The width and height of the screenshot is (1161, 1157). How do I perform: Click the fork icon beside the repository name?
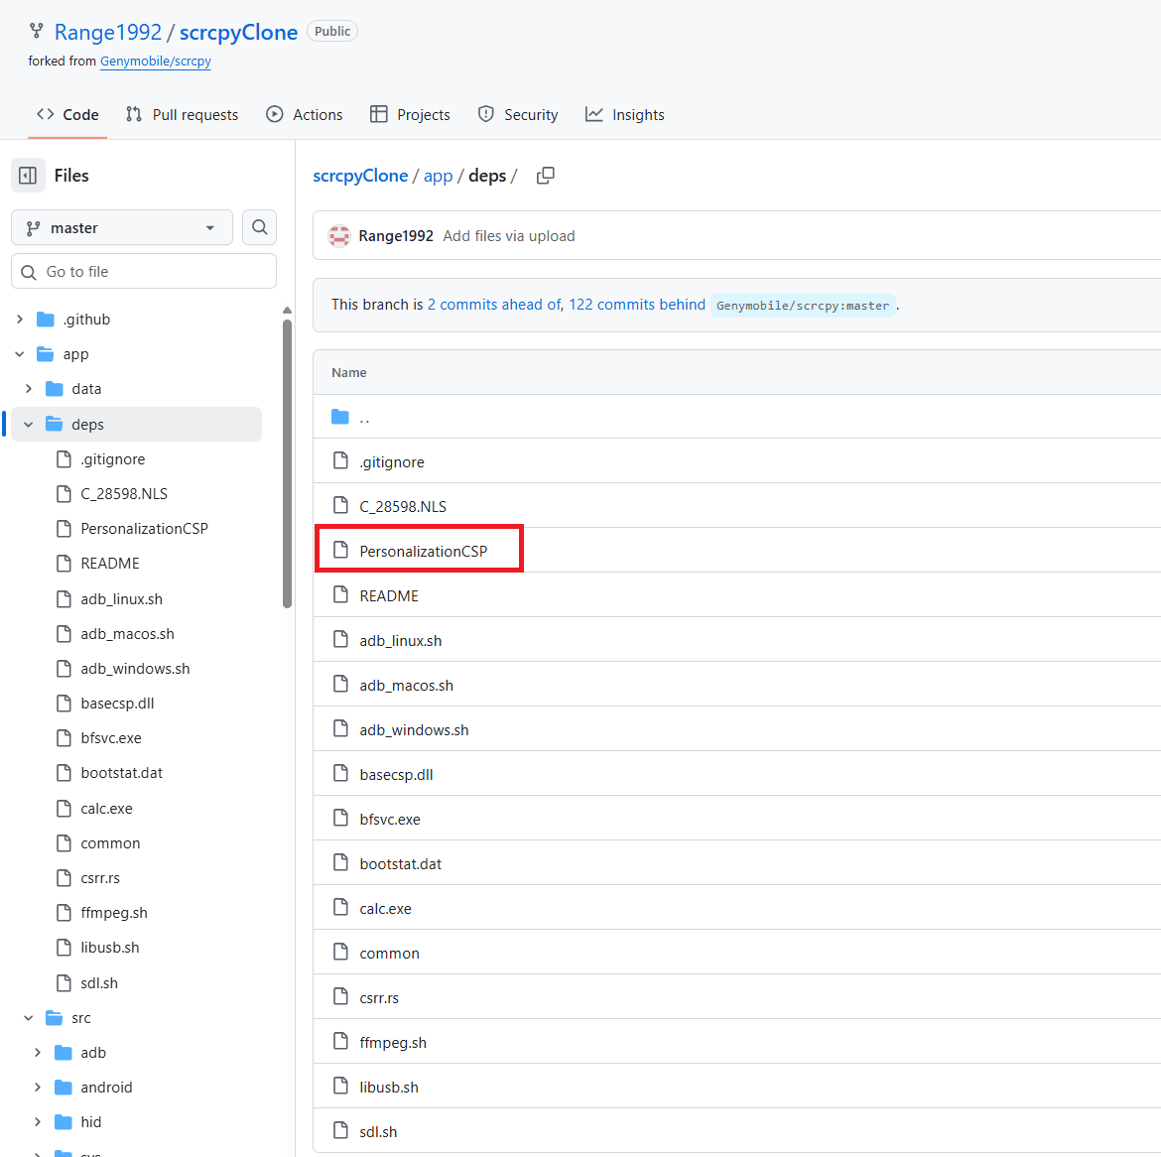[37, 31]
